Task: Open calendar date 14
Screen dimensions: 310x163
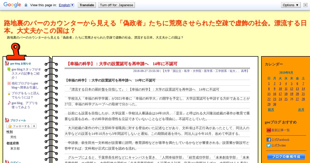Action: (x=303, y=89)
